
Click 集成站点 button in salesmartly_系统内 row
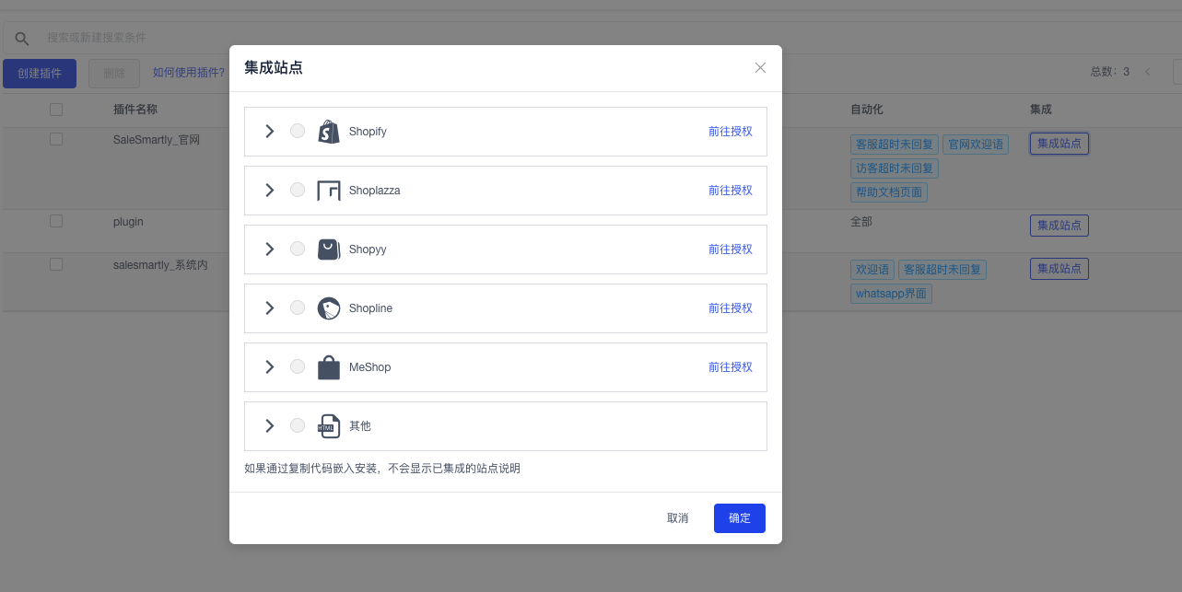pyautogui.click(x=1059, y=269)
